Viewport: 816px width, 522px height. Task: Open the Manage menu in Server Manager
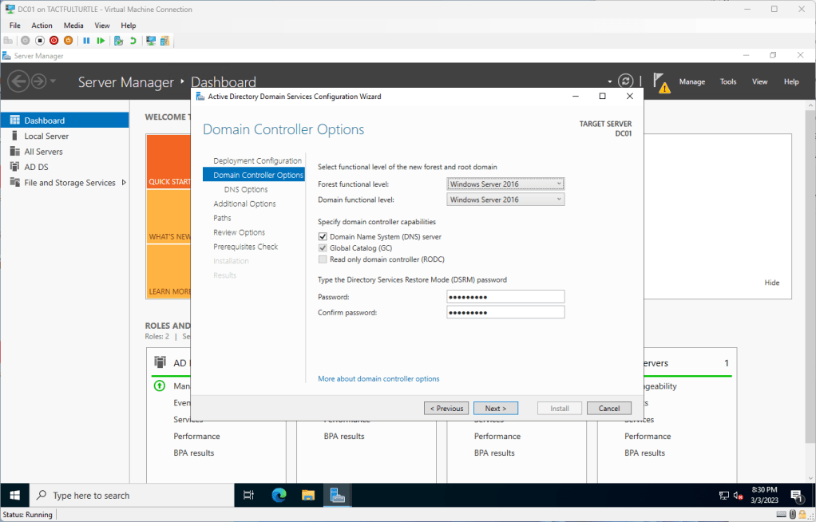tap(691, 81)
